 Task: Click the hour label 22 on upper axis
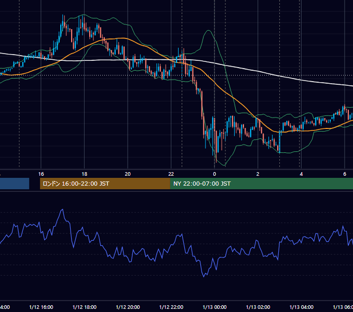[x=171, y=174]
